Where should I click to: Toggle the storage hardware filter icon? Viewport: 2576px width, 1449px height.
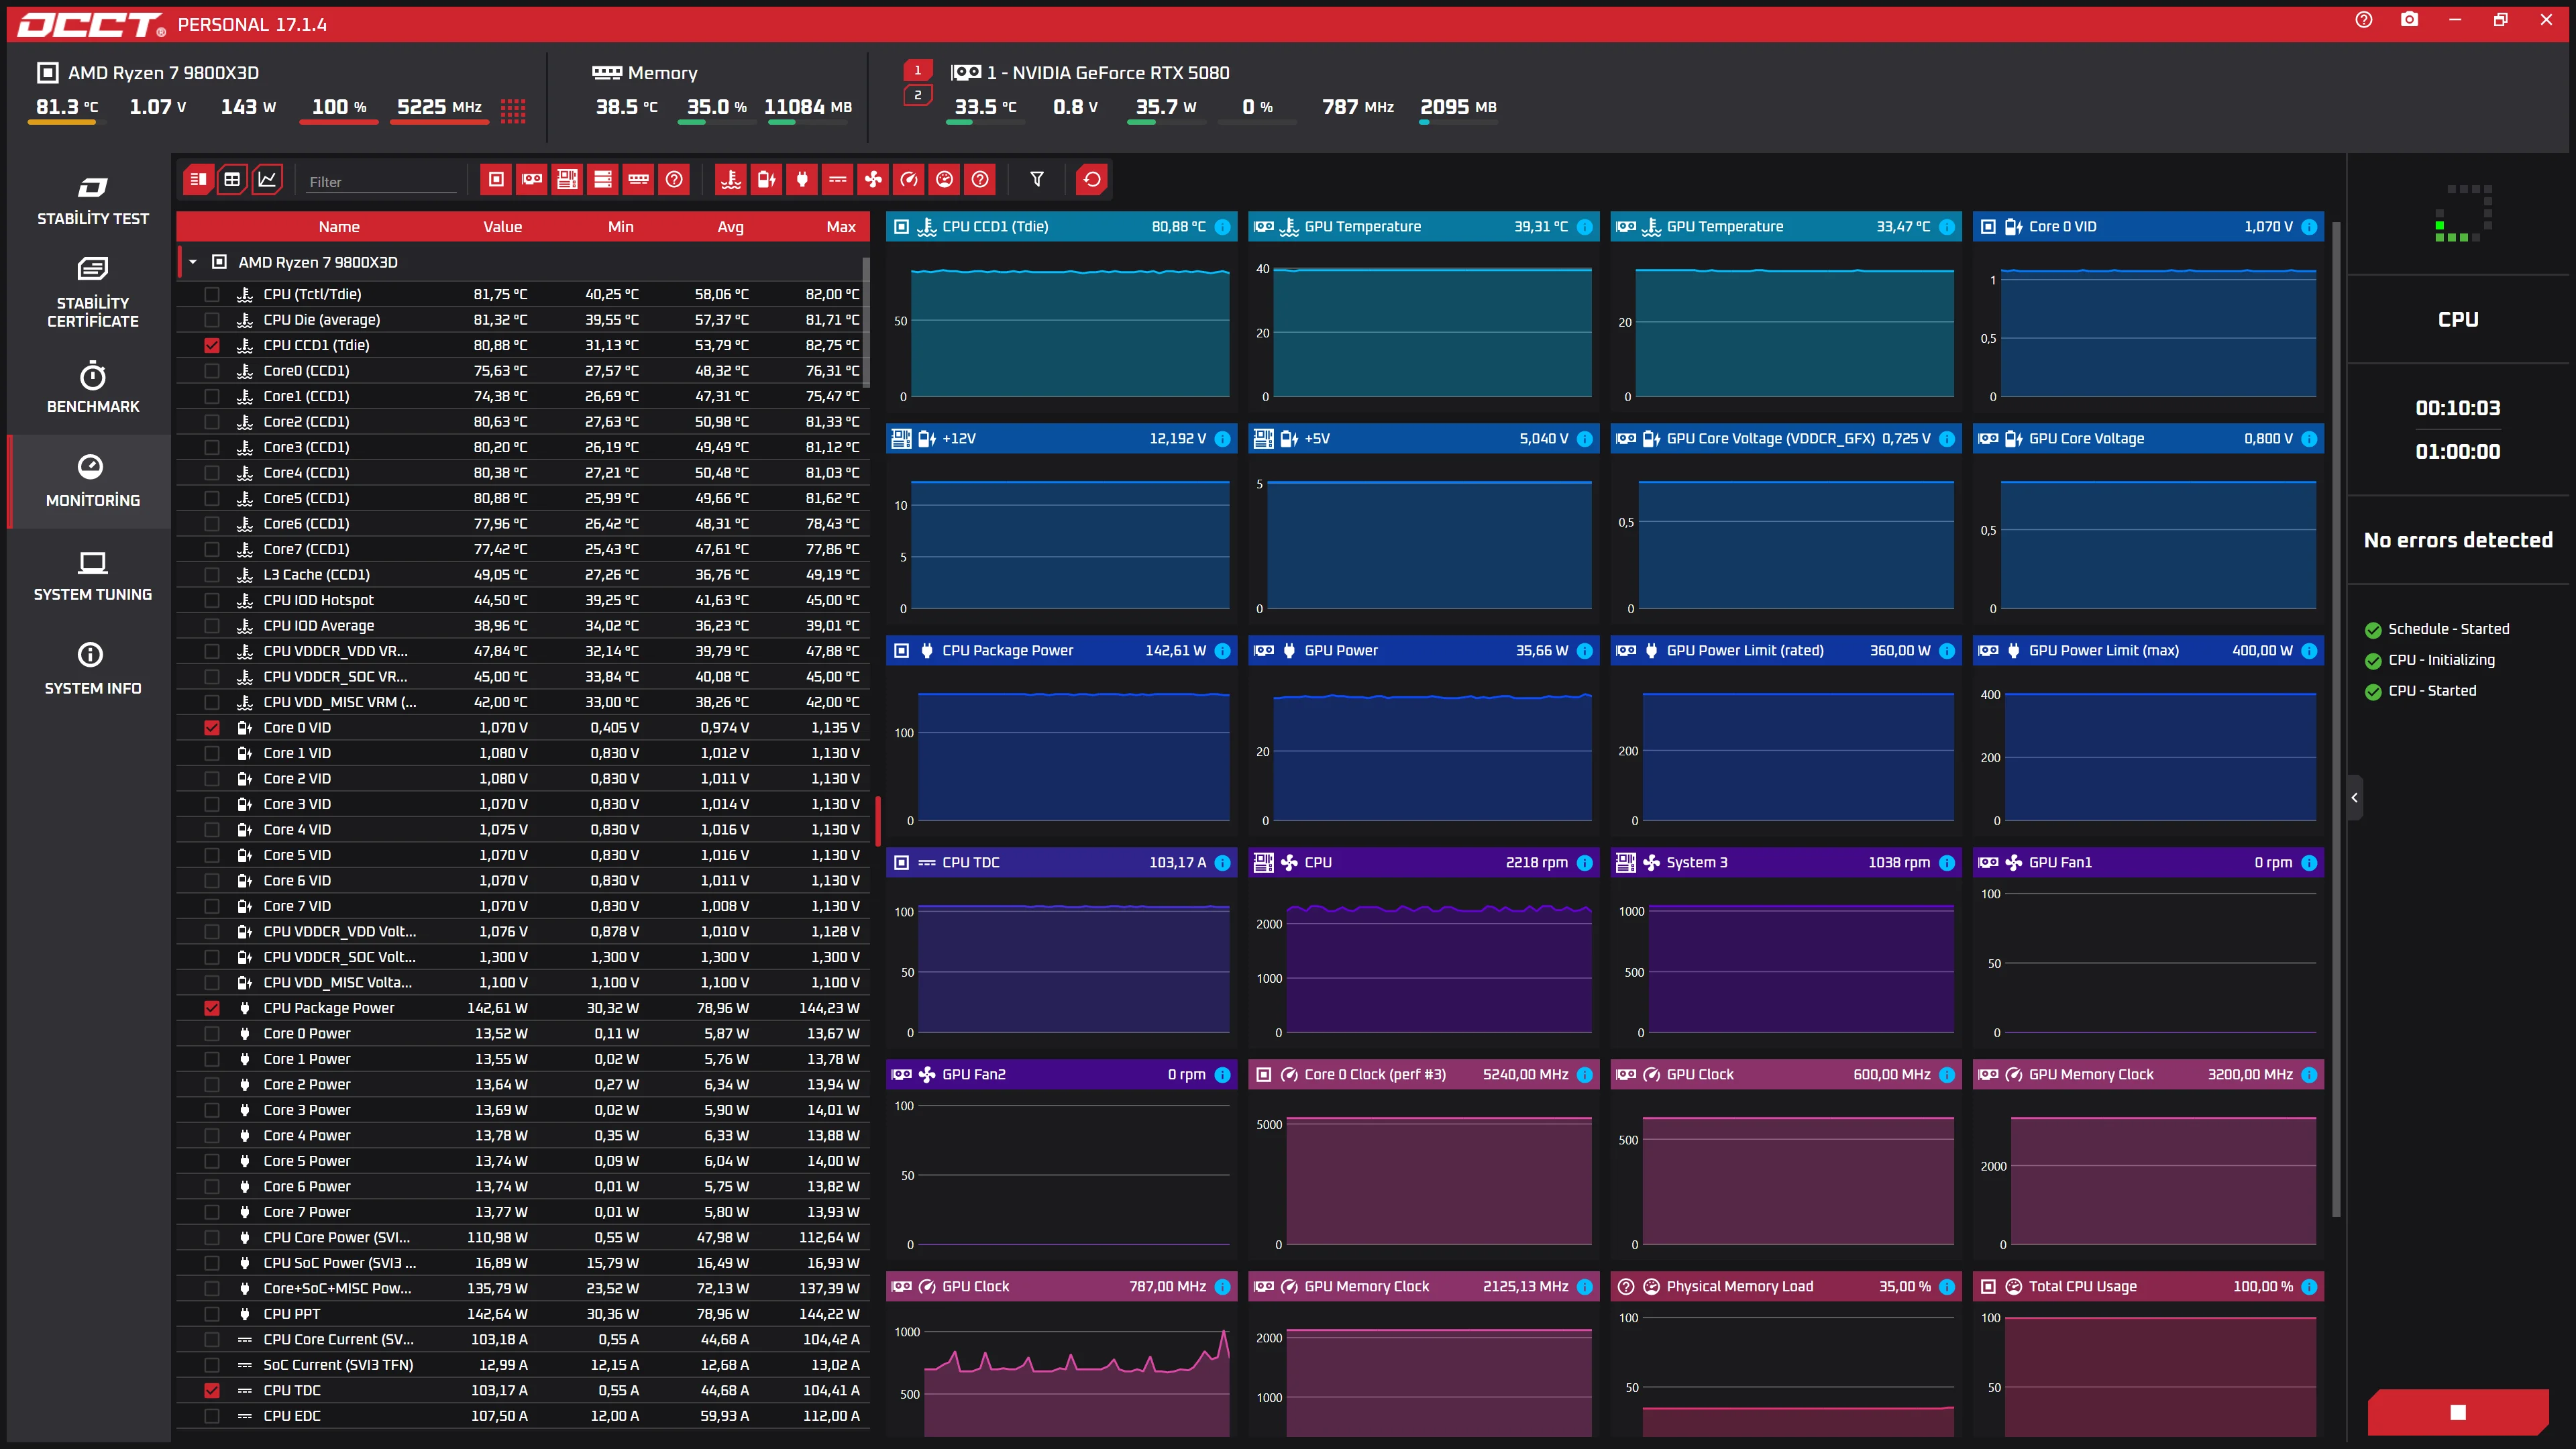(603, 180)
